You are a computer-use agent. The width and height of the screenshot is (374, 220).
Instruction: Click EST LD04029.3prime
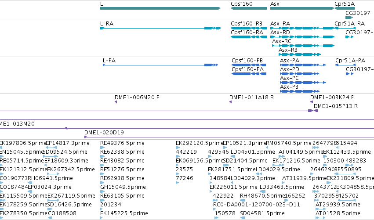253,178
